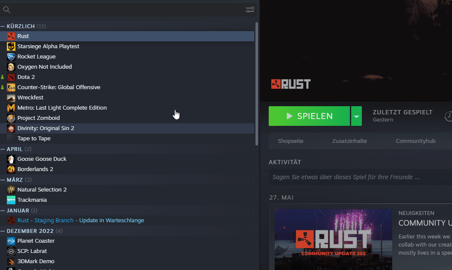Open the COMMUNITY news headline
452x270 pixels.
425,223
